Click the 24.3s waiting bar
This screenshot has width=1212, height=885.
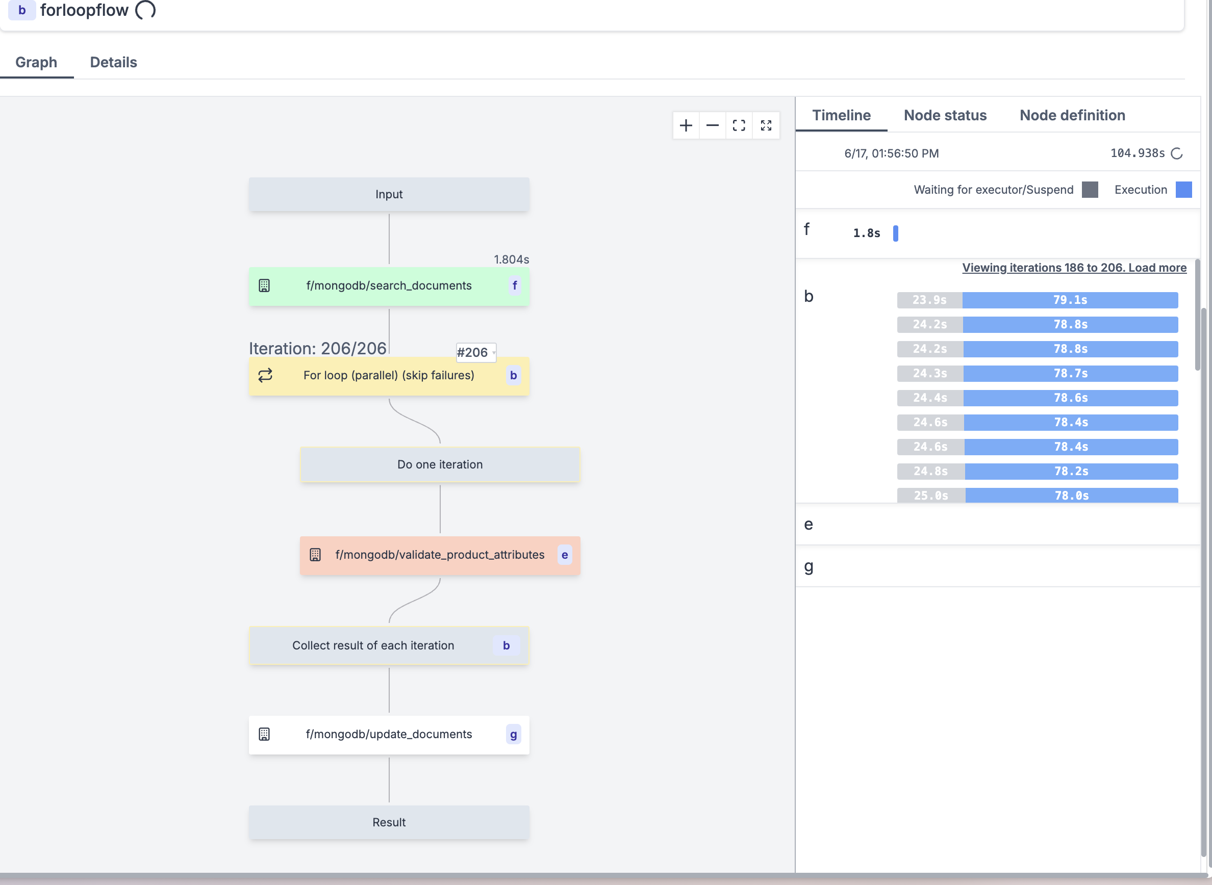(930, 373)
